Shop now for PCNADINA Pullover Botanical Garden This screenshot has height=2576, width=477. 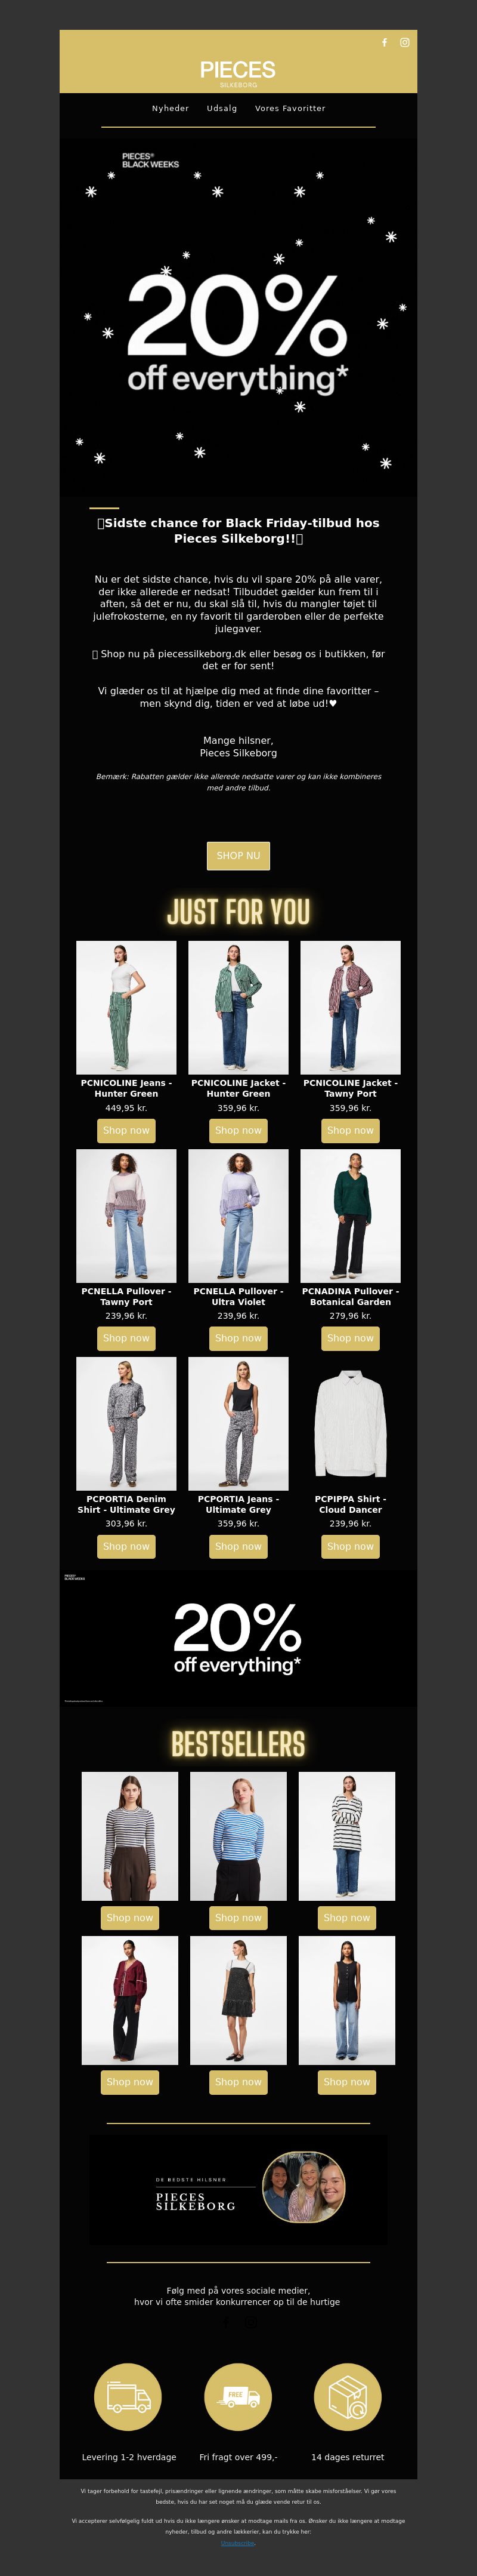coord(350,1338)
